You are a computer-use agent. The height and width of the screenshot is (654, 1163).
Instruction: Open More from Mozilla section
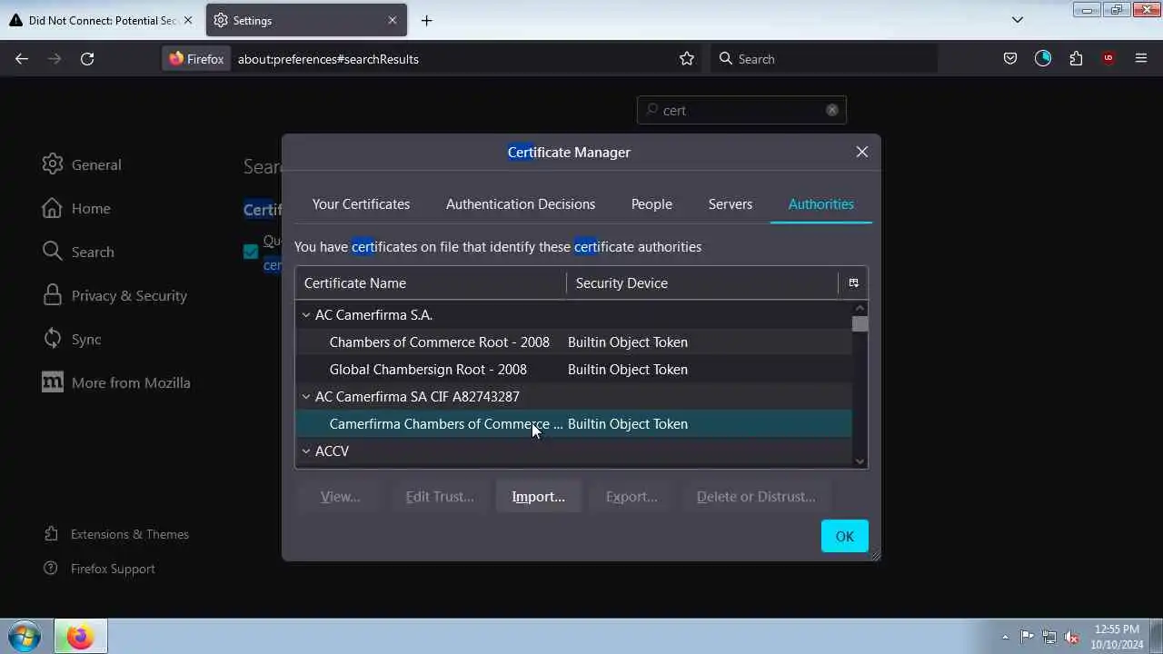[x=115, y=382]
